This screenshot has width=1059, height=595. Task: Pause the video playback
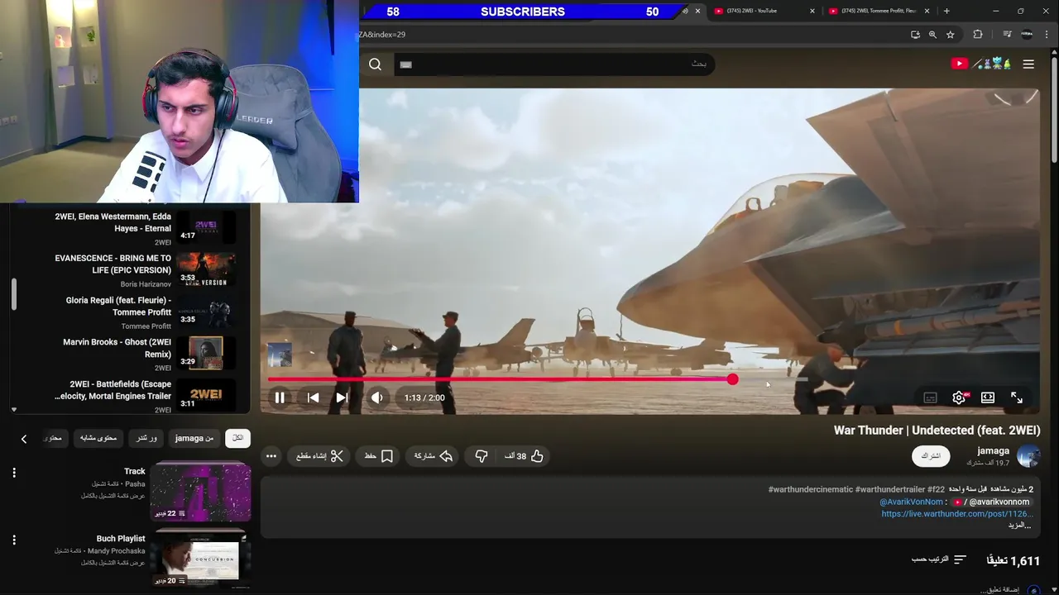280,397
